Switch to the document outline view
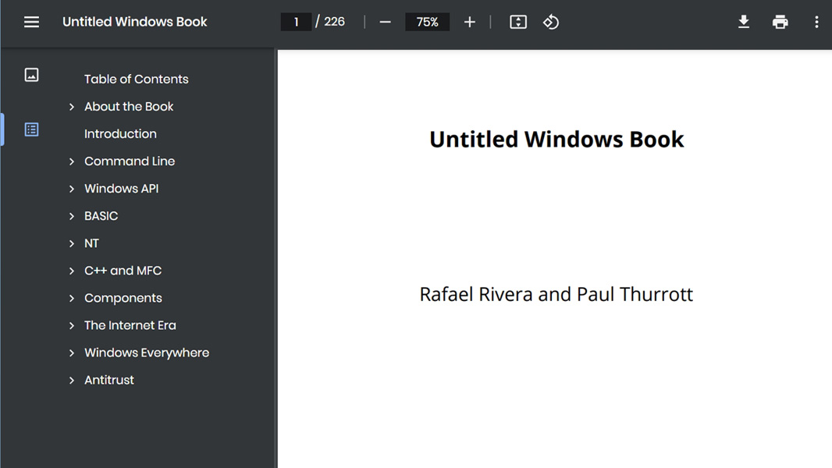The height and width of the screenshot is (468, 832). click(31, 129)
